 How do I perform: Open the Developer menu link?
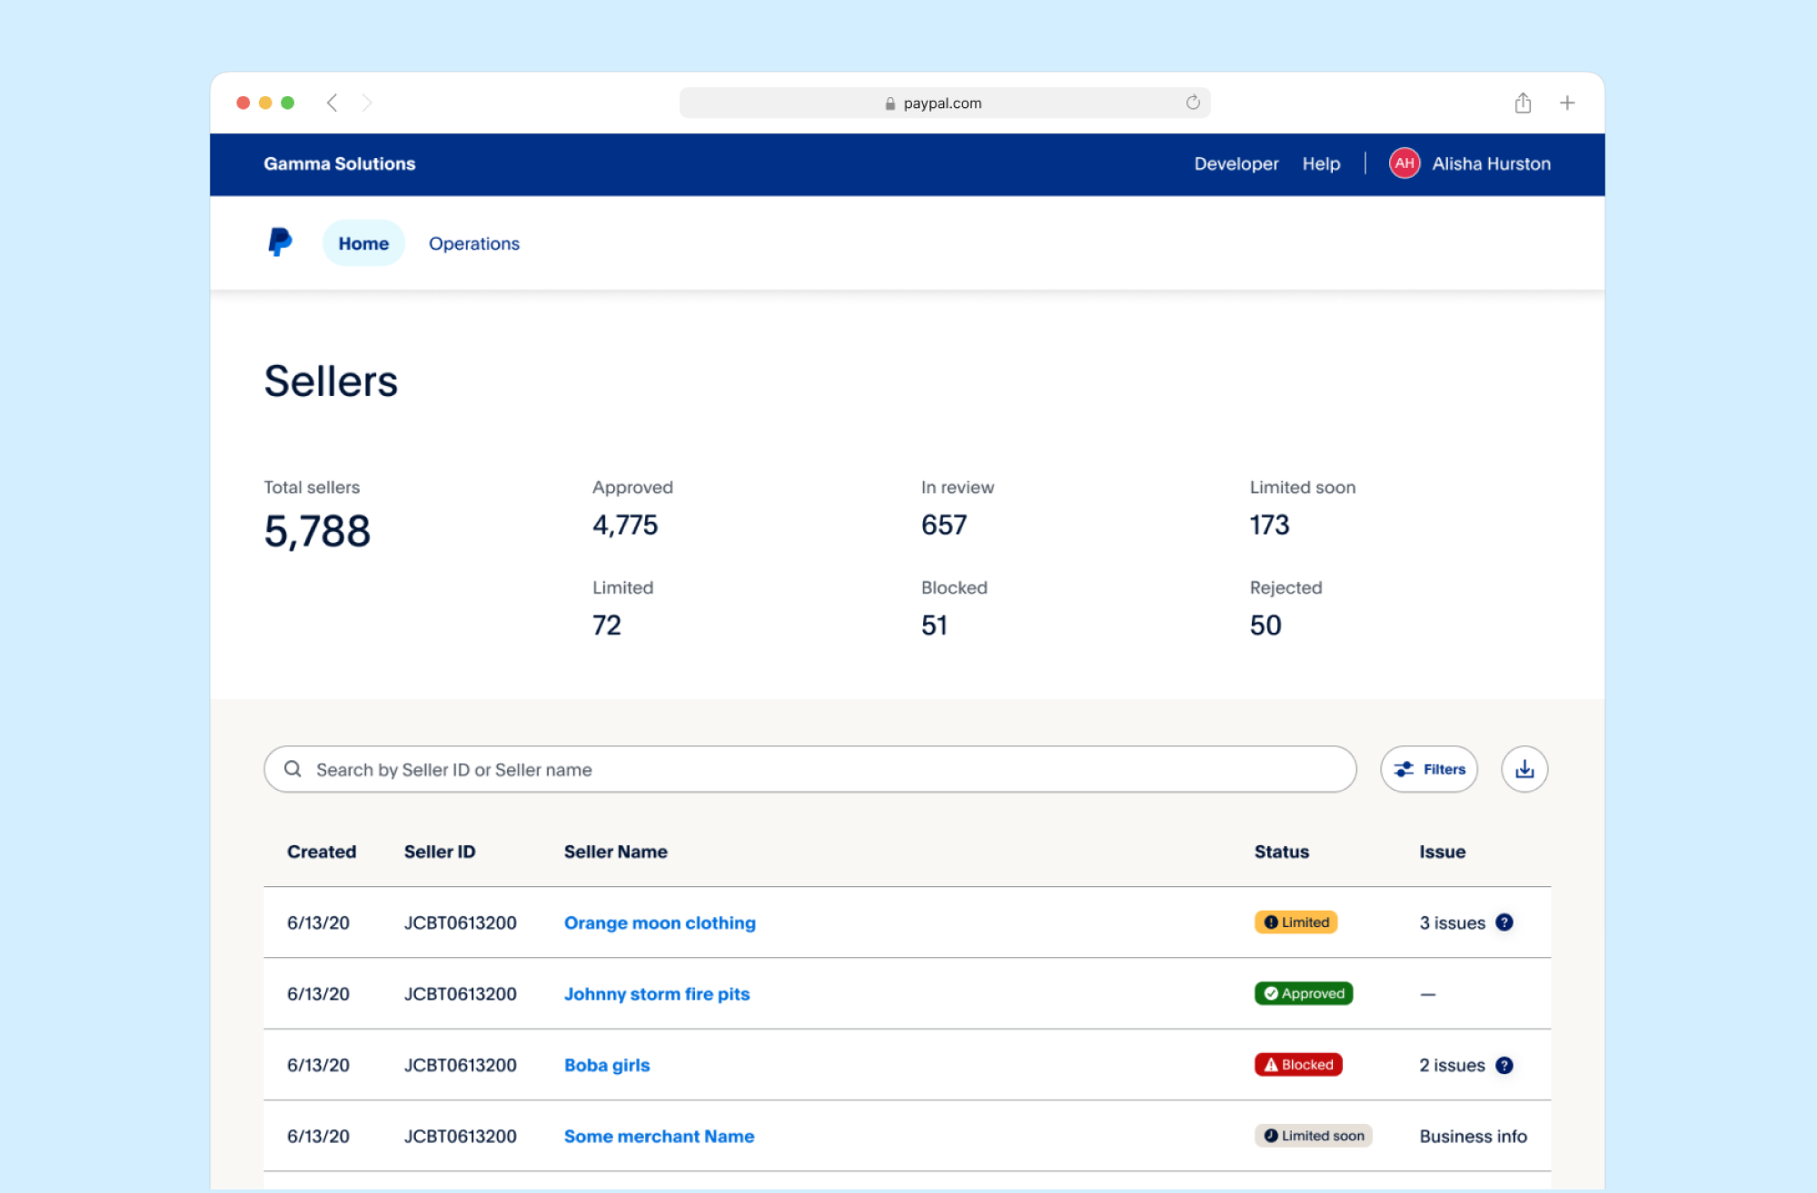[x=1236, y=163]
